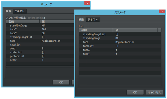
Task: Click standingImageList value [] in list dialog
Action: coord(117,34)
